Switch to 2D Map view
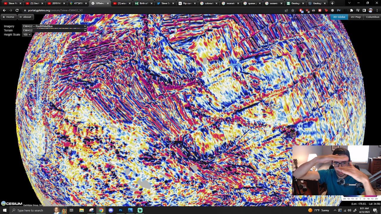This screenshot has height=214, width=381. 356,17
